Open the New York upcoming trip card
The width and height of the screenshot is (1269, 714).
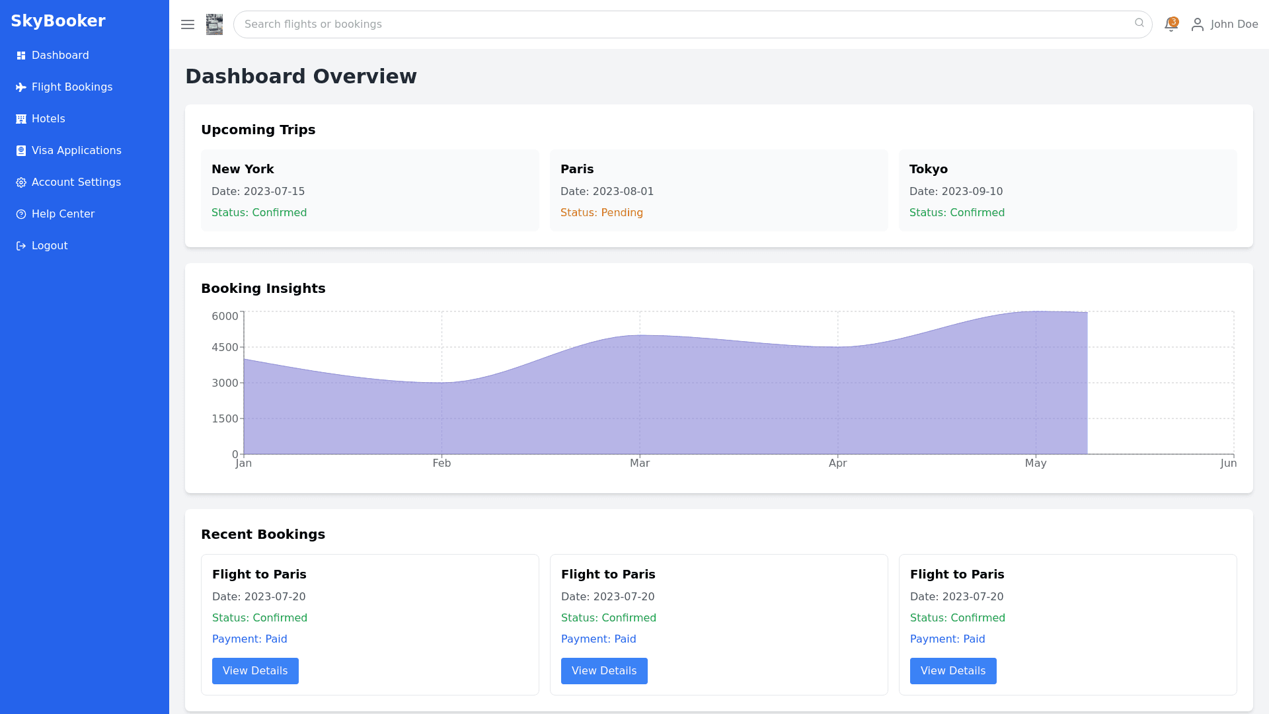[370, 190]
